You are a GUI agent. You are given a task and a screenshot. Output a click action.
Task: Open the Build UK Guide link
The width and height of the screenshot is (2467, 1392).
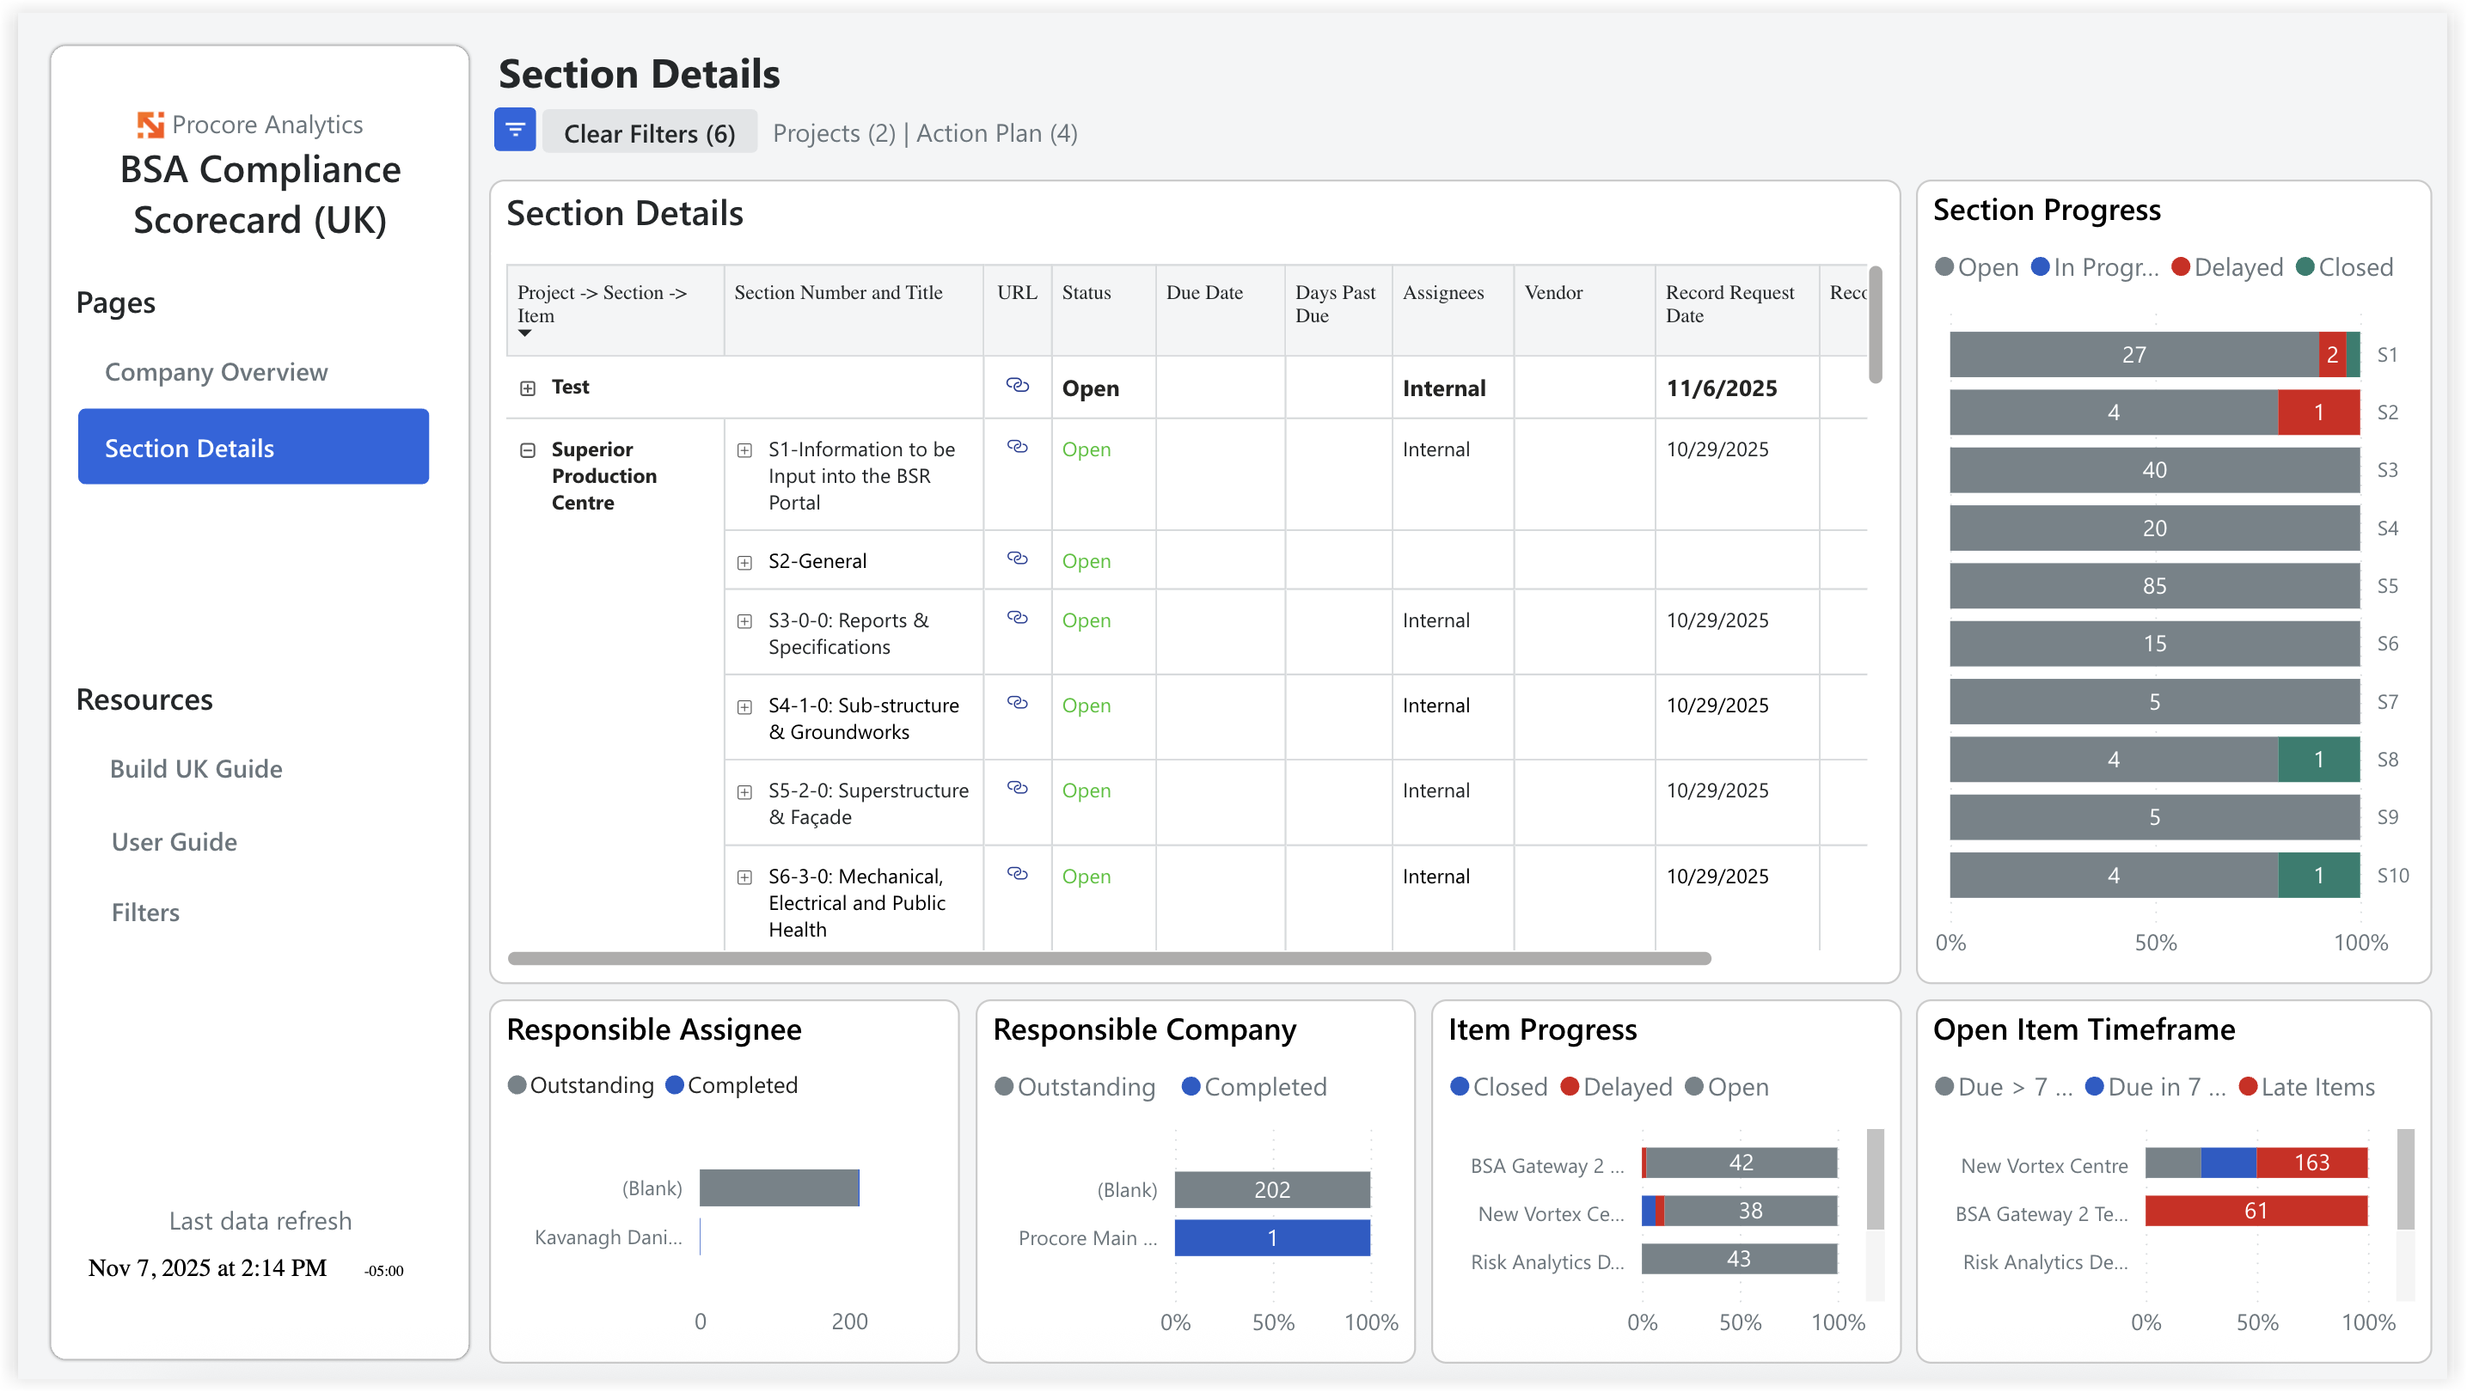point(196,768)
